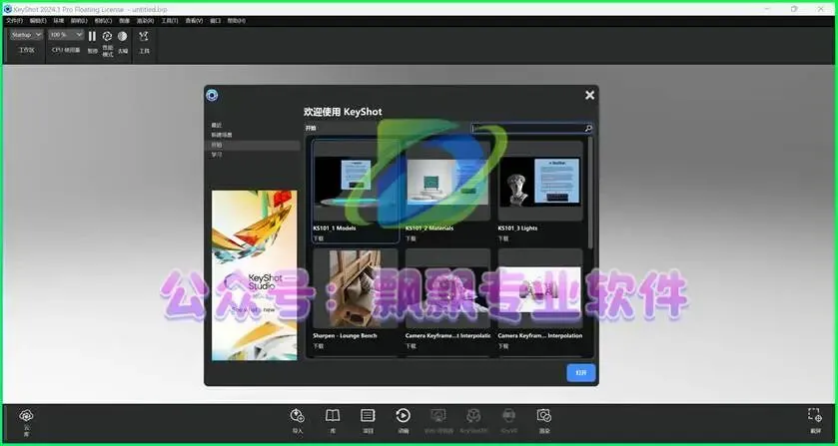Click the Screenshot icon at bottom right
The height and width of the screenshot is (446, 838).
click(x=814, y=415)
